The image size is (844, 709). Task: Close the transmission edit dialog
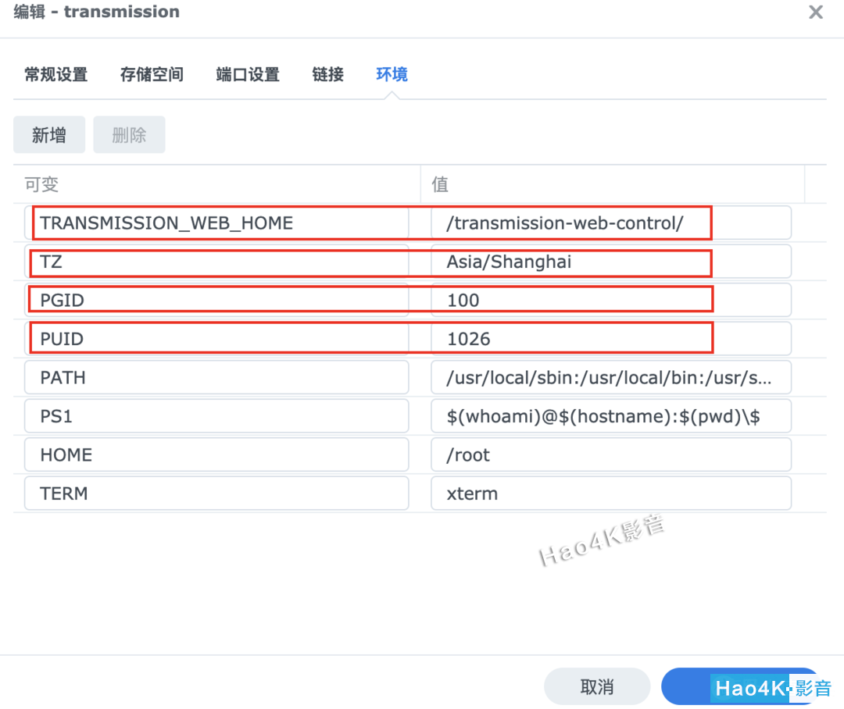[x=815, y=12]
